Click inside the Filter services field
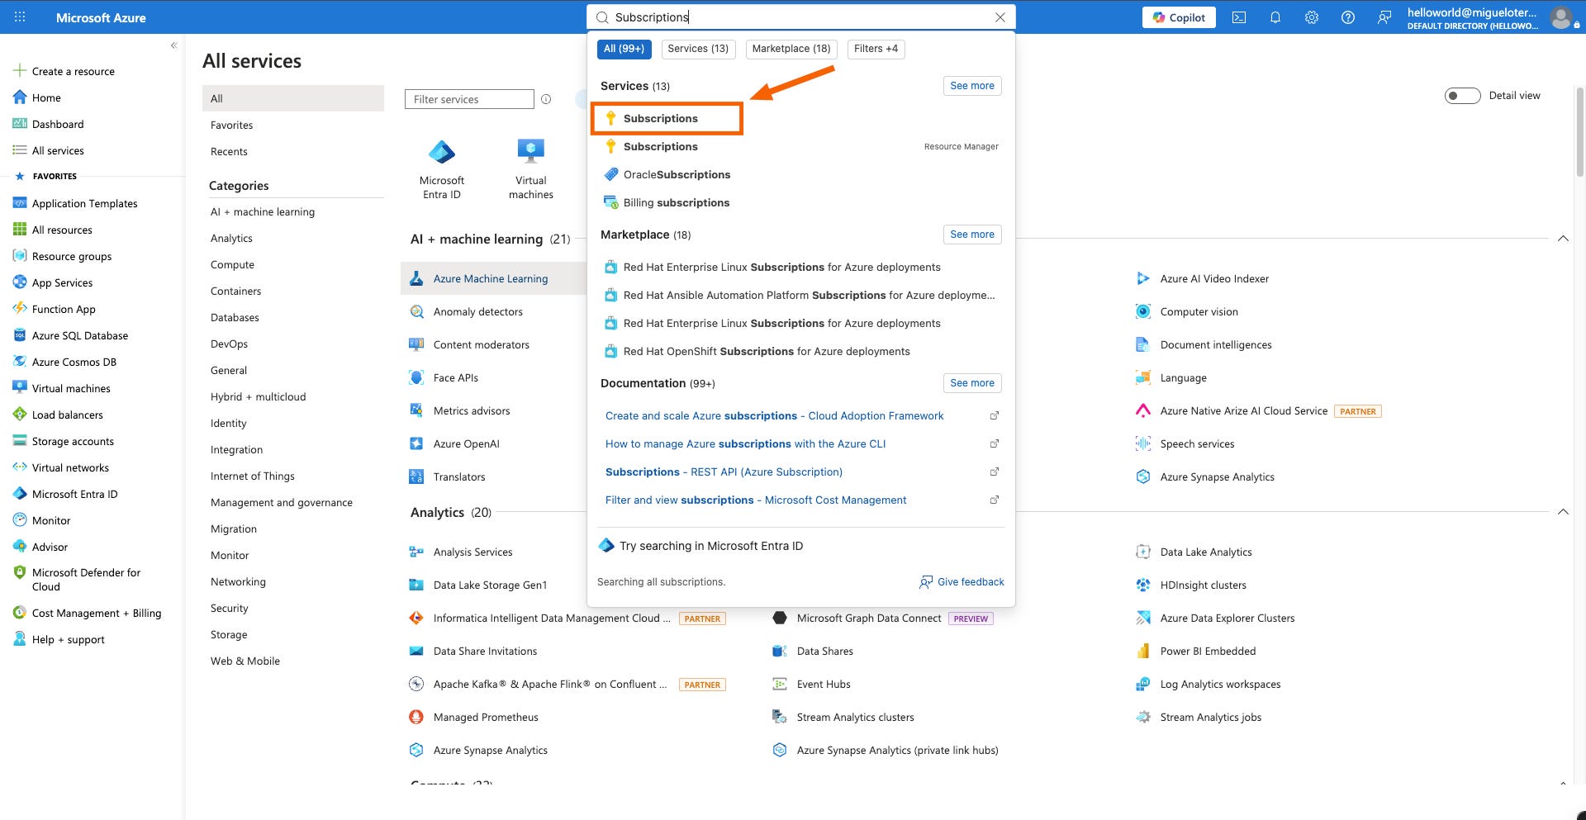Screen dimensions: 1586x820 pos(469,99)
